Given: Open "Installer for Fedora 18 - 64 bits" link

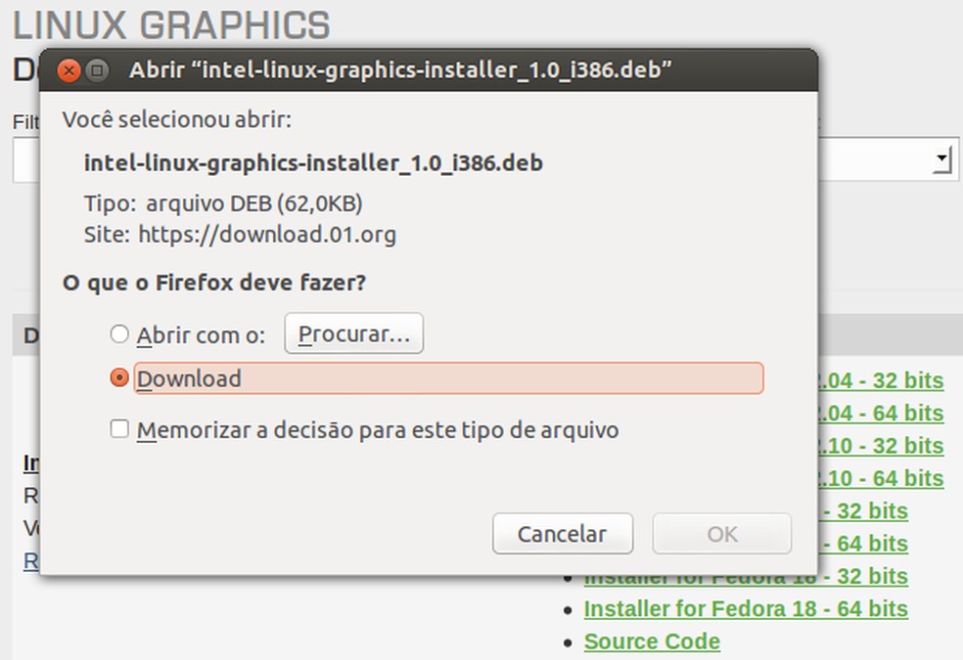Looking at the screenshot, I should click(x=746, y=608).
